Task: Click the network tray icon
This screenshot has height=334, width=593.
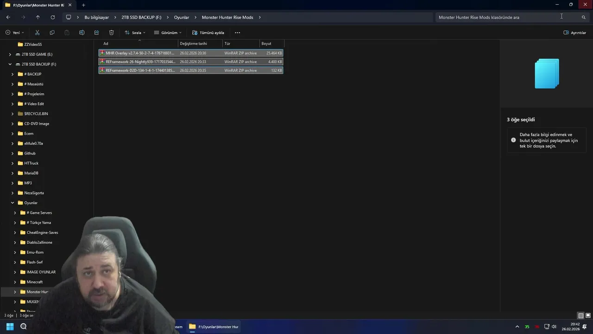Action: pos(547,327)
